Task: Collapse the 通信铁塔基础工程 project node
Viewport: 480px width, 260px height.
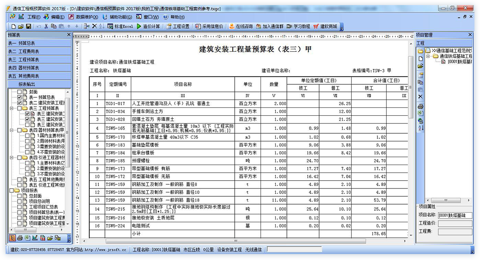Action: click(428, 56)
